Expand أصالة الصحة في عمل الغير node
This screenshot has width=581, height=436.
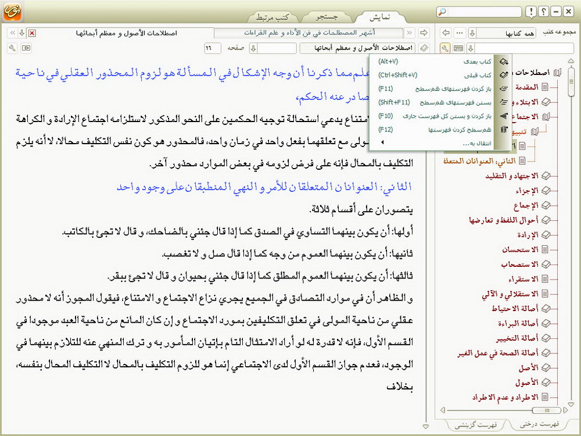tap(546, 353)
